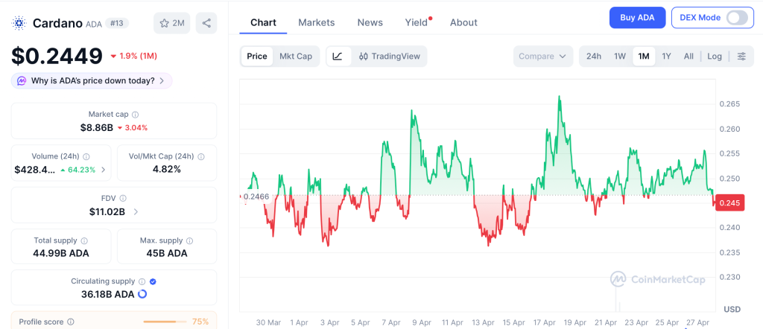
Task: Click the share icon next to Cardano
Action: tap(206, 23)
